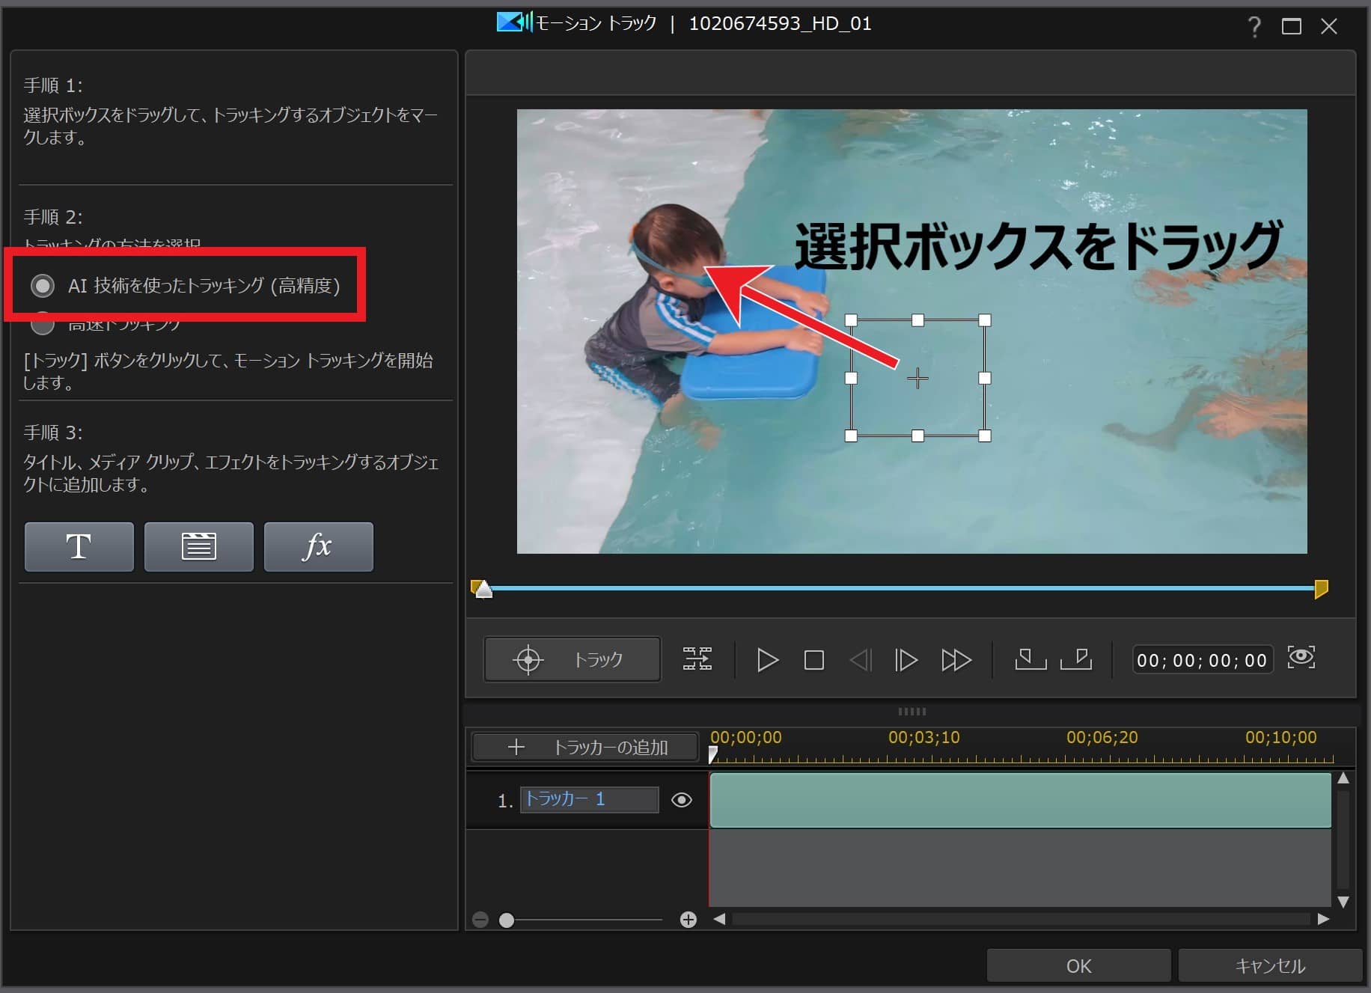Toggle visibility of トラッカー 1
The width and height of the screenshot is (1371, 993).
pyautogui.click(x=681, y=800)
